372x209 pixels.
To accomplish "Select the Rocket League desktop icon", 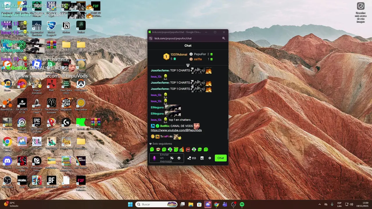I will click(x=51, y=29).
